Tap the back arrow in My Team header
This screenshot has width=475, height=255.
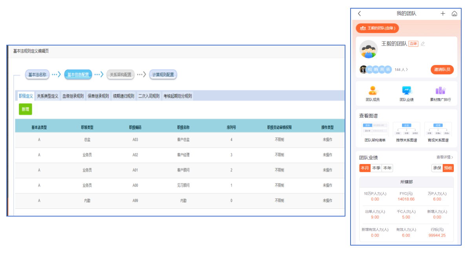(359, 14)
